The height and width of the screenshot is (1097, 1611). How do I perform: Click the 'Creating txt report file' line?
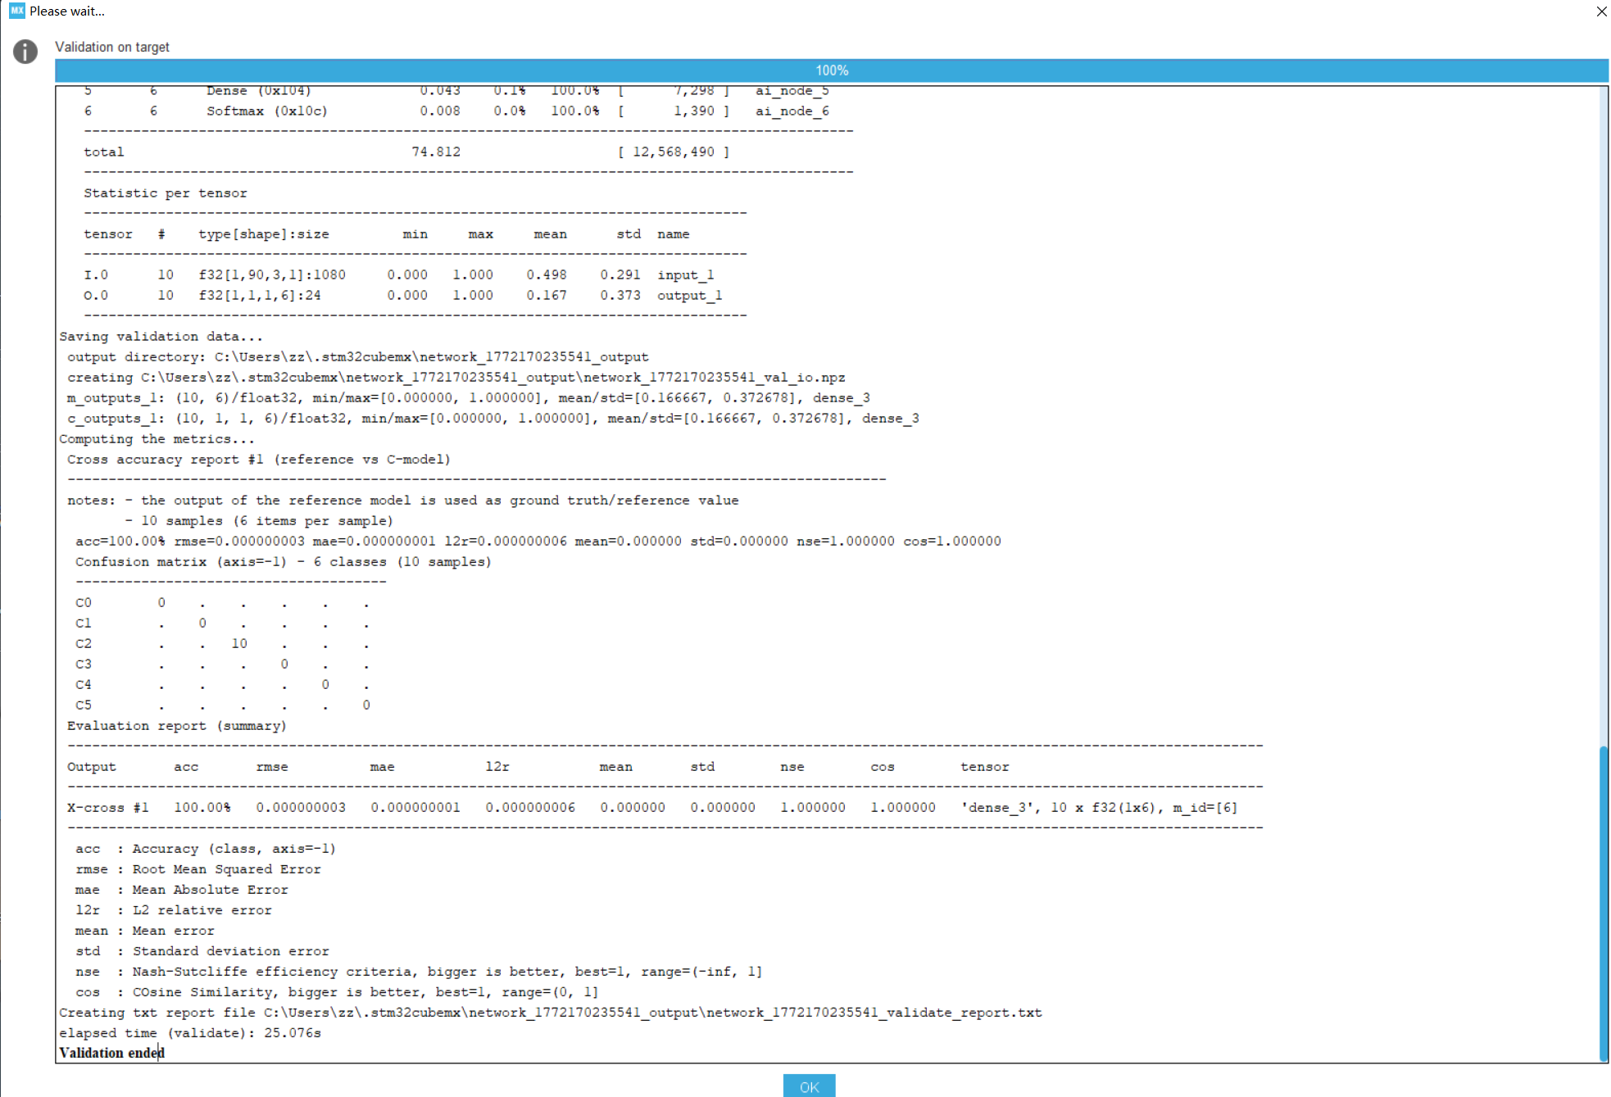pyautogui.click(x=549, y=1013)
